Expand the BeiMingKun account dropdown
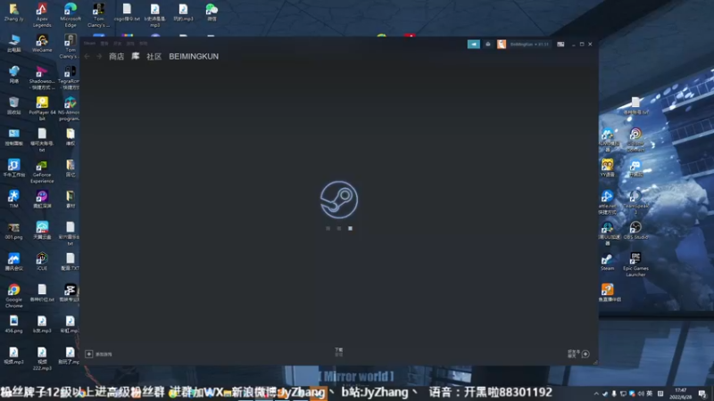Viewport: 714px width, 401px height. click(x=529, y=44)
